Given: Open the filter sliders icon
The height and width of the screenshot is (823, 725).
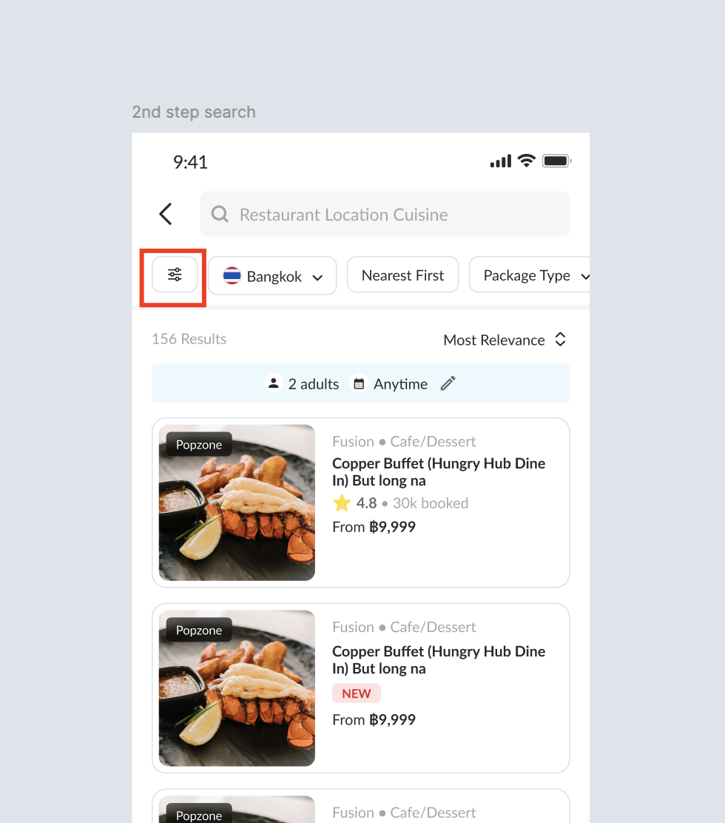Looking at the screenshot, I should pyautogui.click(x=175, y=275).
